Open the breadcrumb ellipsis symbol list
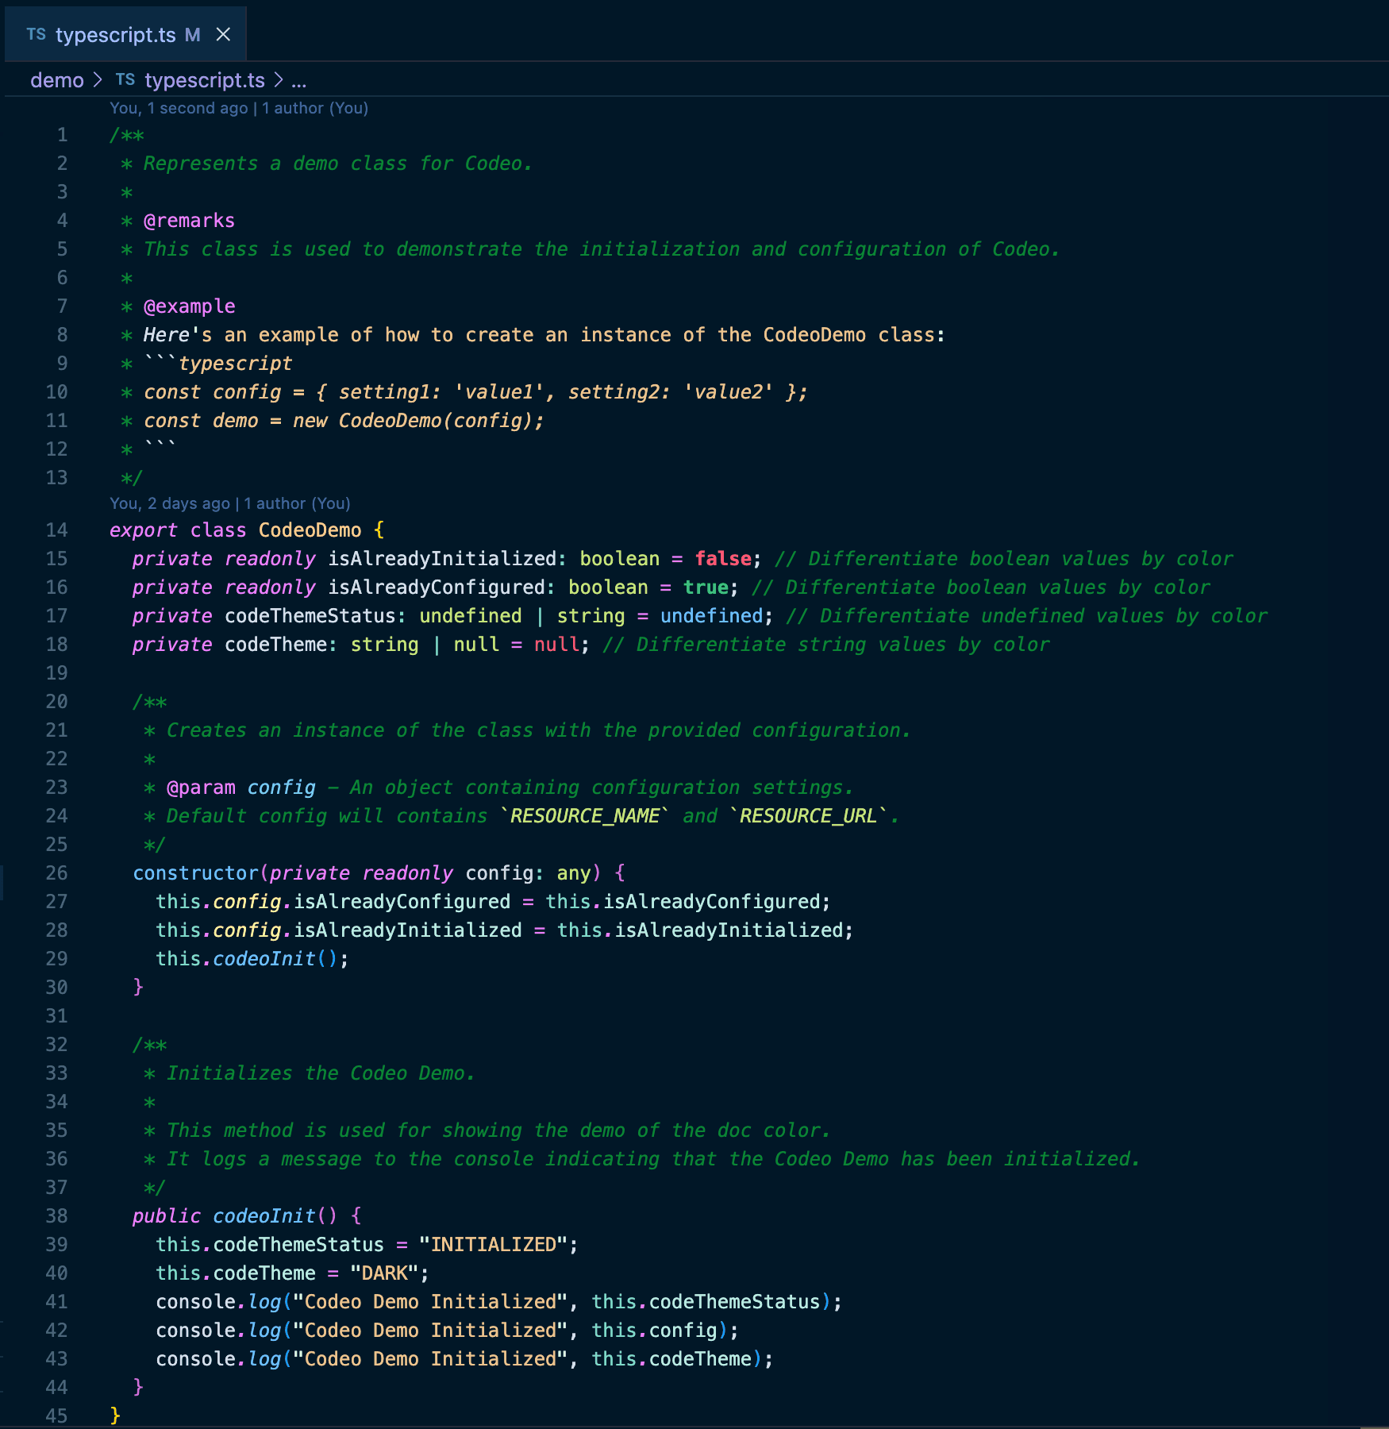 coord(298,81)
